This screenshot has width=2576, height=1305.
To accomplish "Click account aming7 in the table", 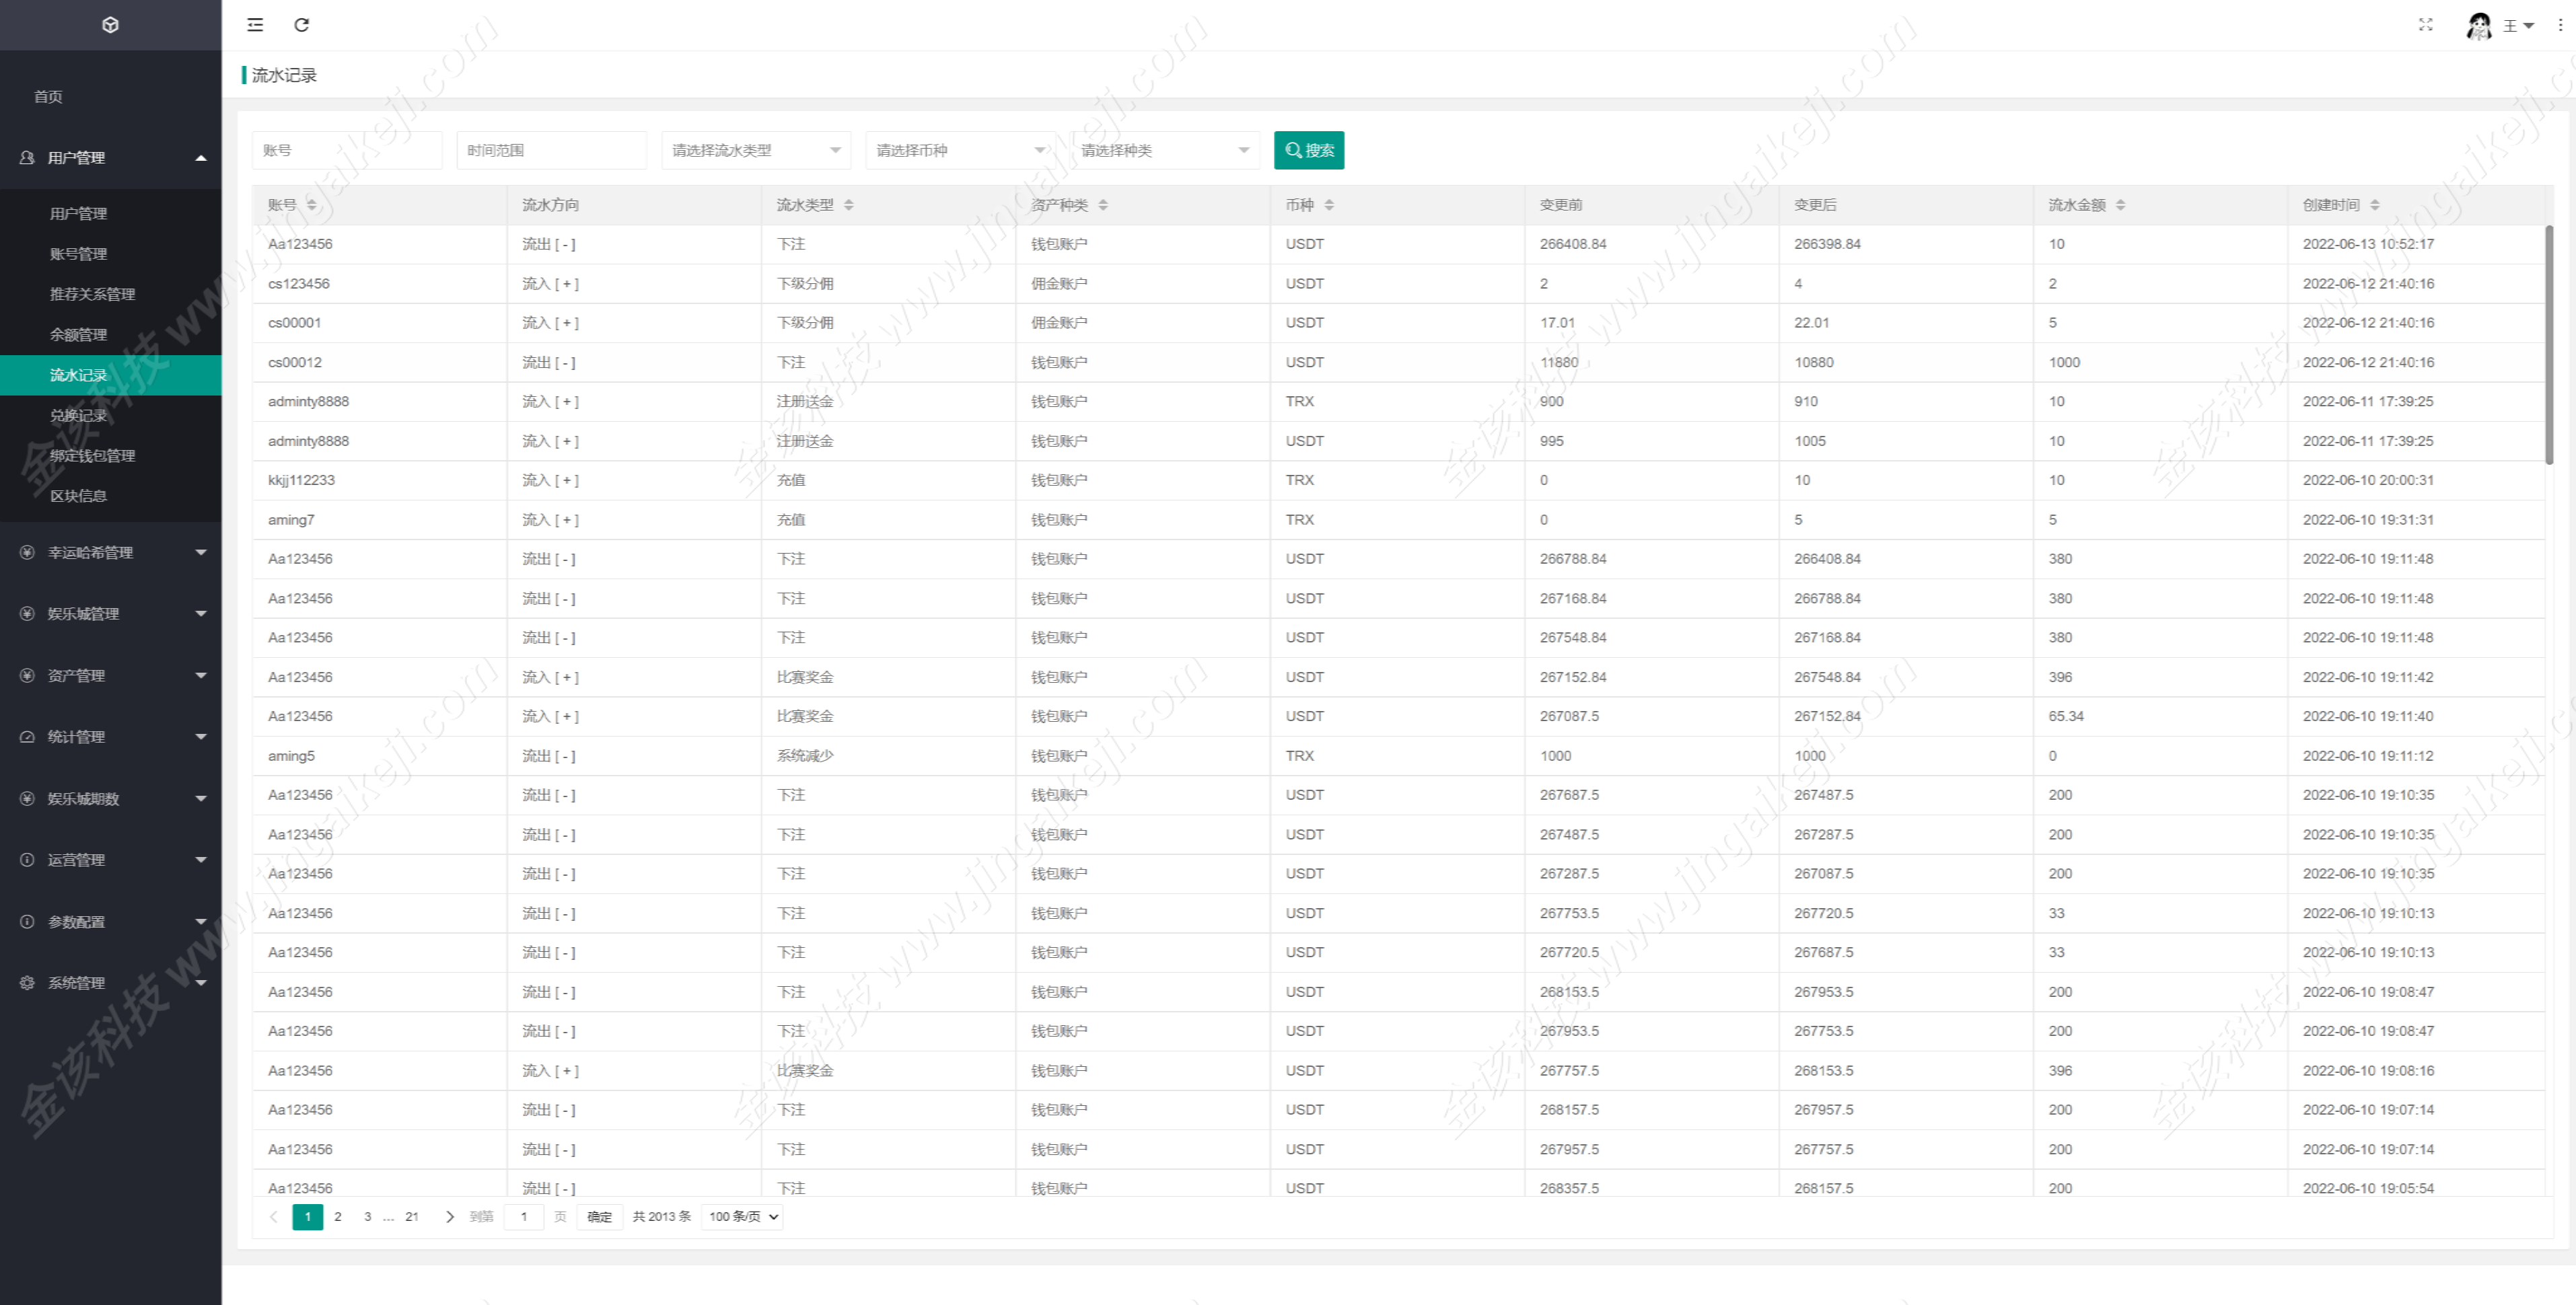I will 291,520.
